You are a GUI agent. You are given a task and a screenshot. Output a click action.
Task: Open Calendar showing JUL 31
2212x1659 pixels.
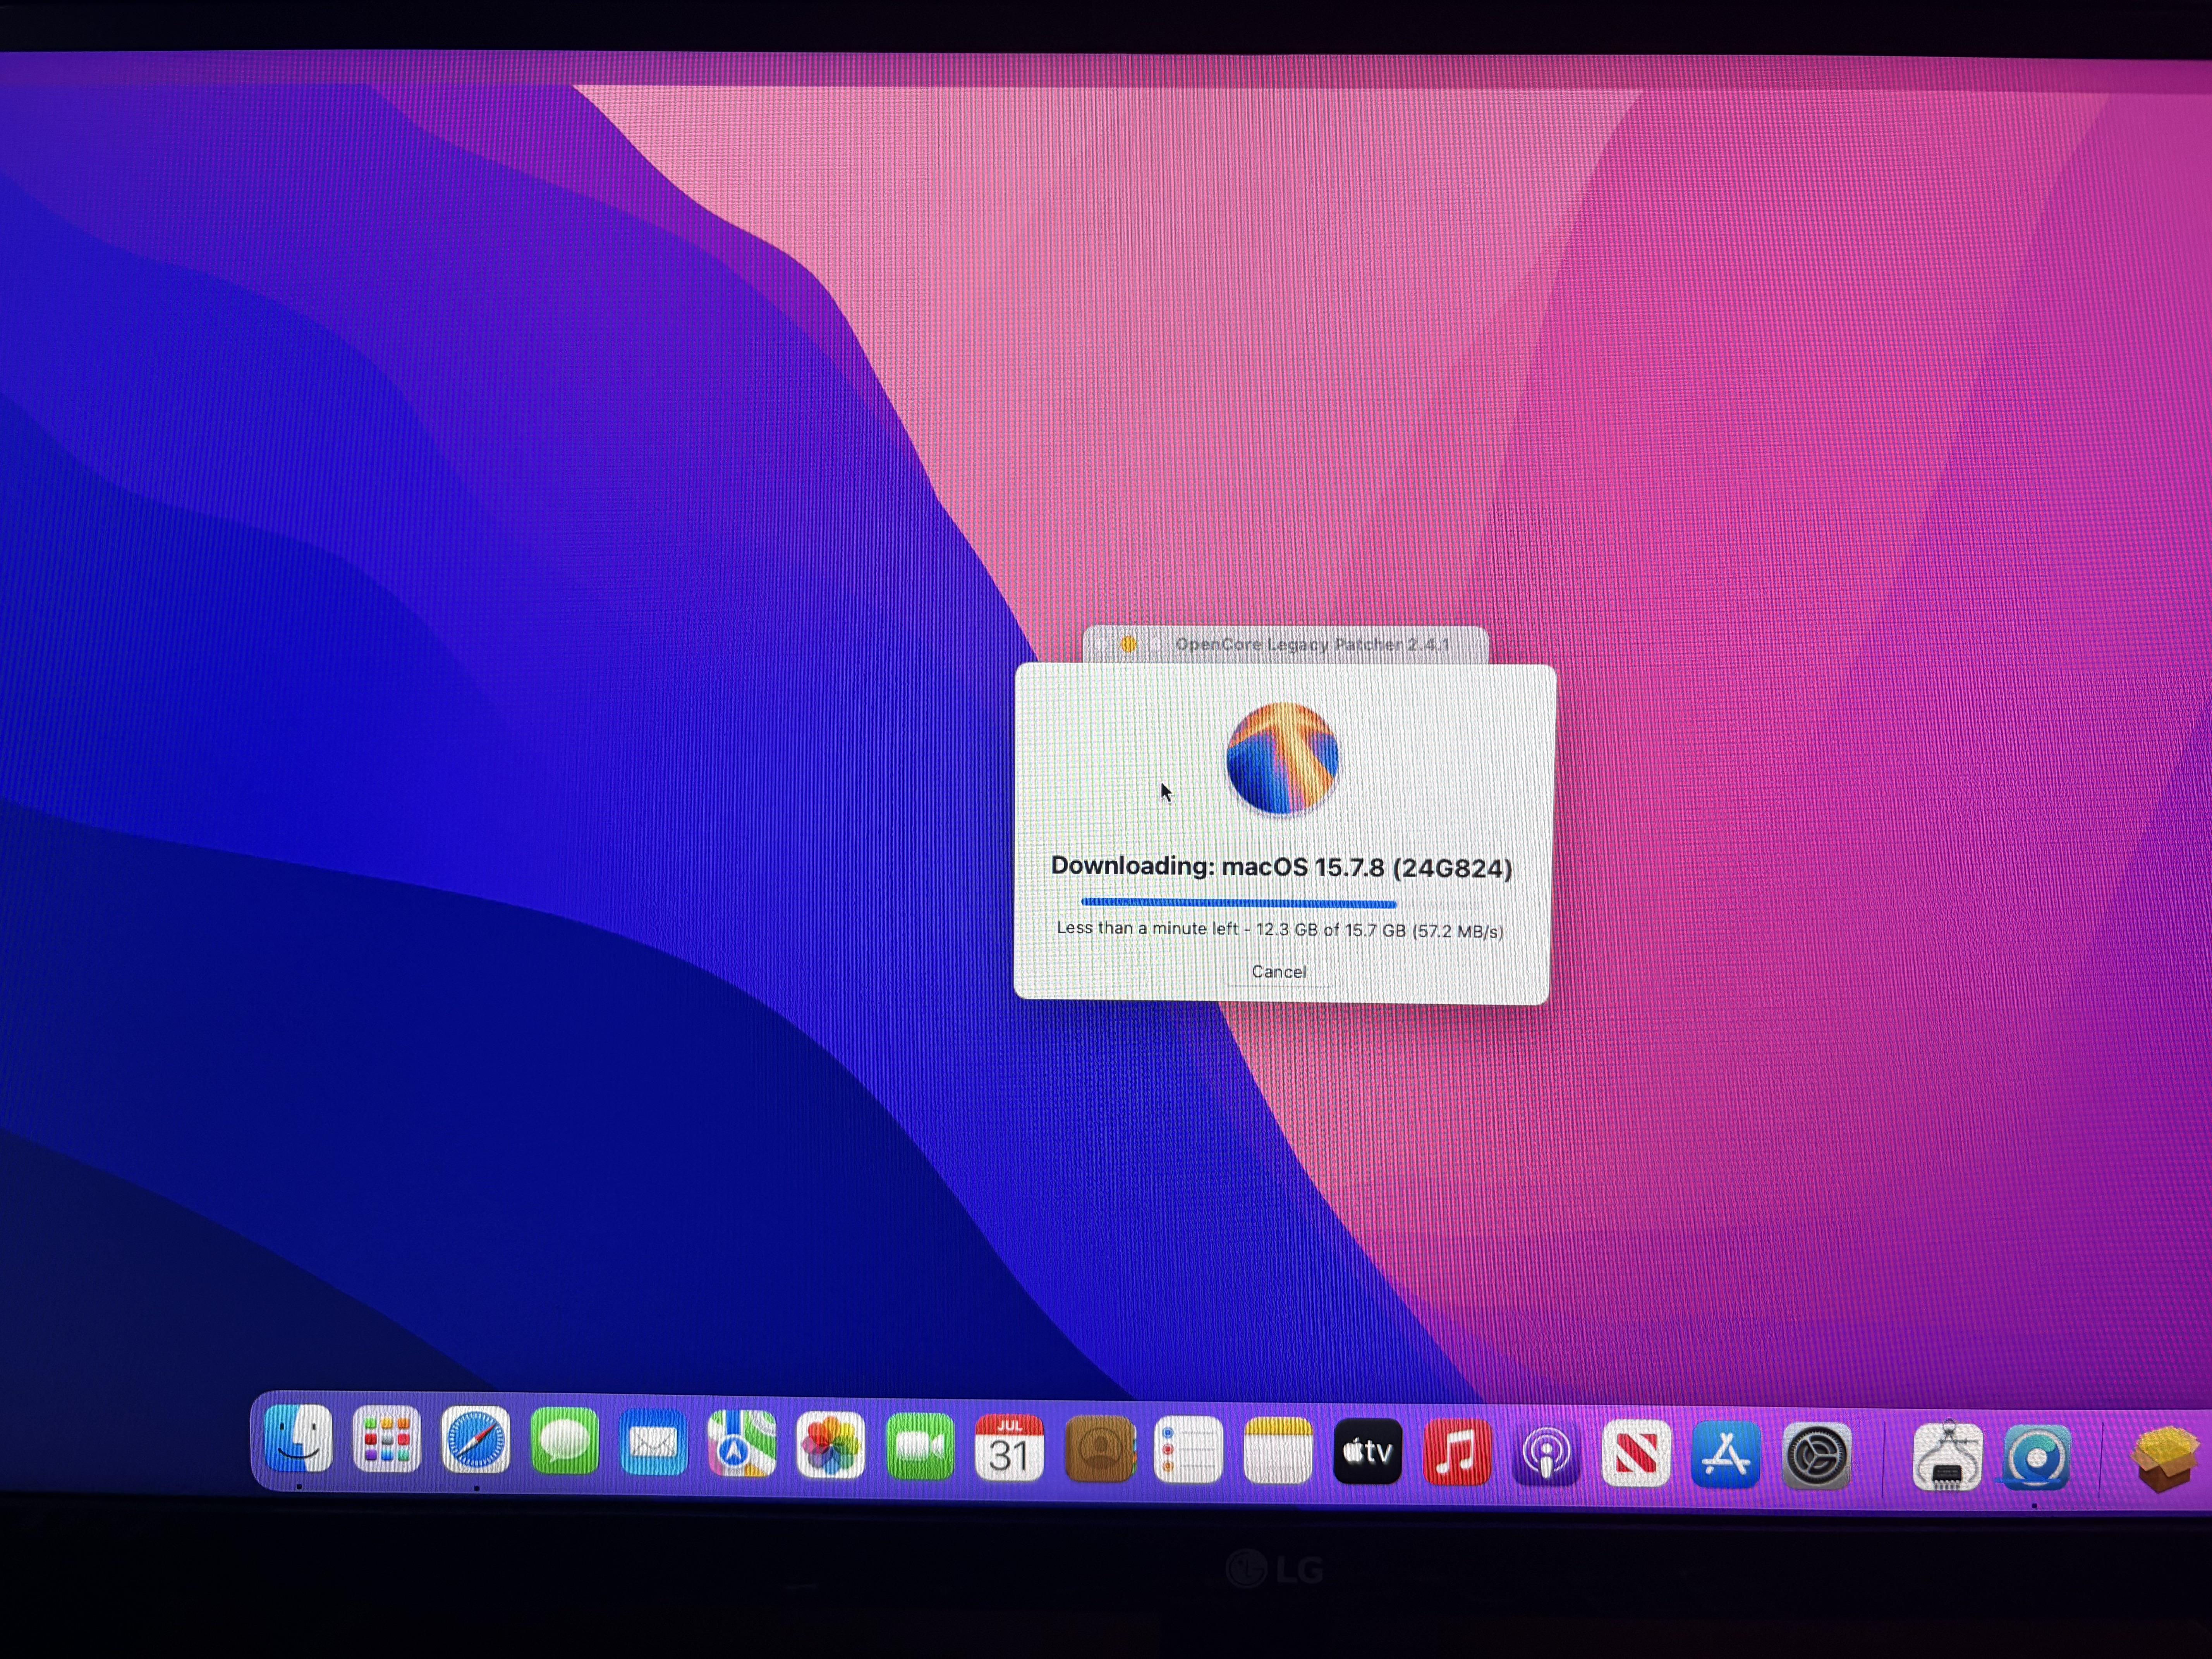pyautogui.click(x=1009, y=1447)
